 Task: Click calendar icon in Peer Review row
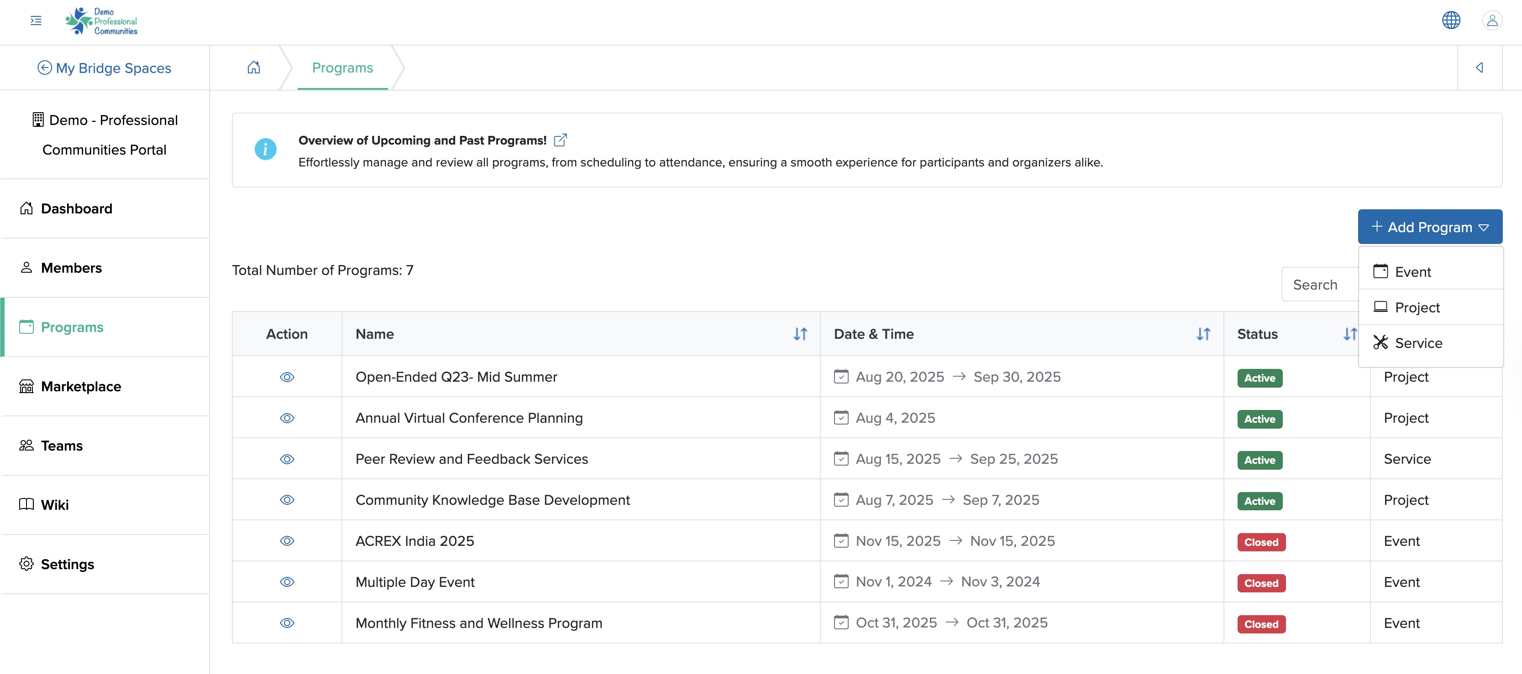(841, 459)
